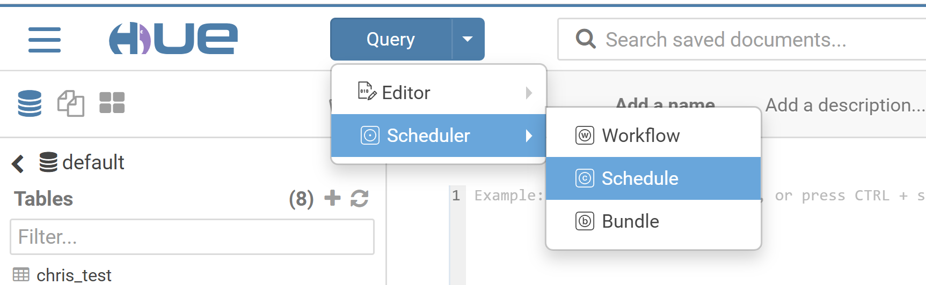Screen dimensions: 926x285
Task: Select Bundle from the Scheduler submenu
Action: 630,221
